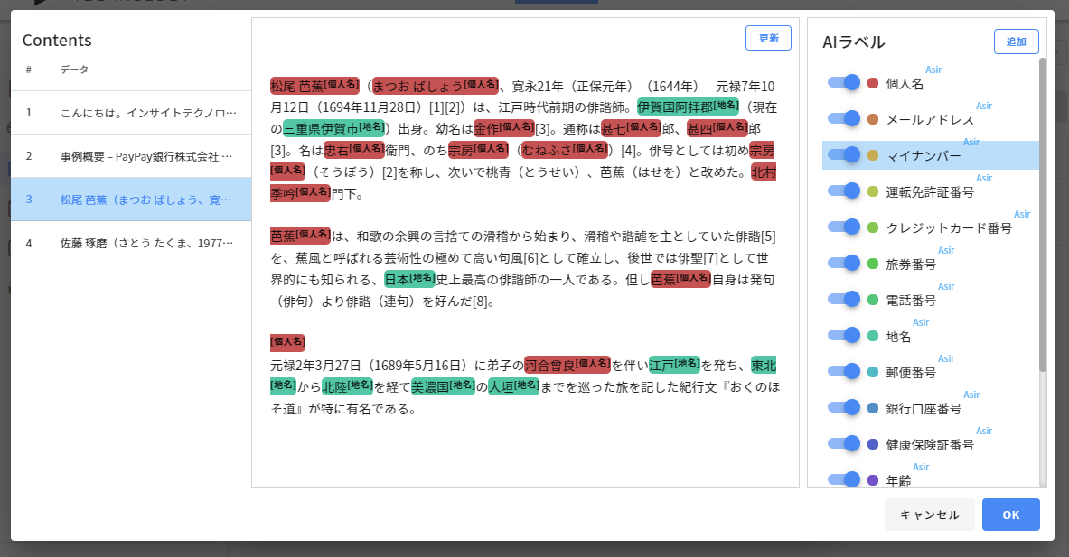Select content row 4 佐藤 琢磨
Screen dimensions: 1069x557
pyautogui.click(x=131, y=243)
